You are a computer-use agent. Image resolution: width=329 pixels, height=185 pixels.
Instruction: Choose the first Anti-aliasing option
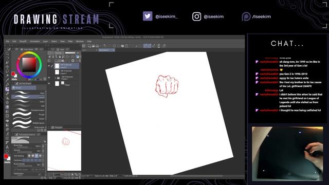pyautogui.click(x=29, y=156)
